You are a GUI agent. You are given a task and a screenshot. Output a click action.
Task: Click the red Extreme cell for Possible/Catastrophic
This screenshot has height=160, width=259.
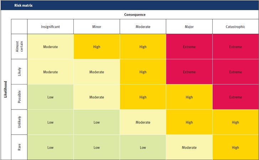(235, 97)
